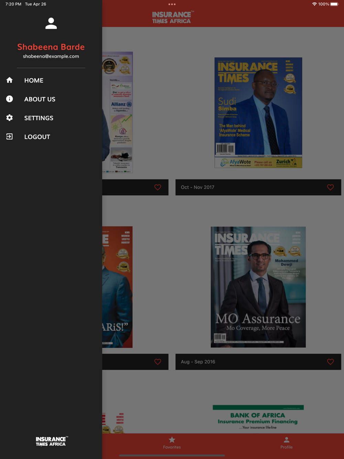This screenshot has width=344, height=459.
Task: Favorite the Oct - Nov 2017 issue heart
Action: [x=330, y=187]
